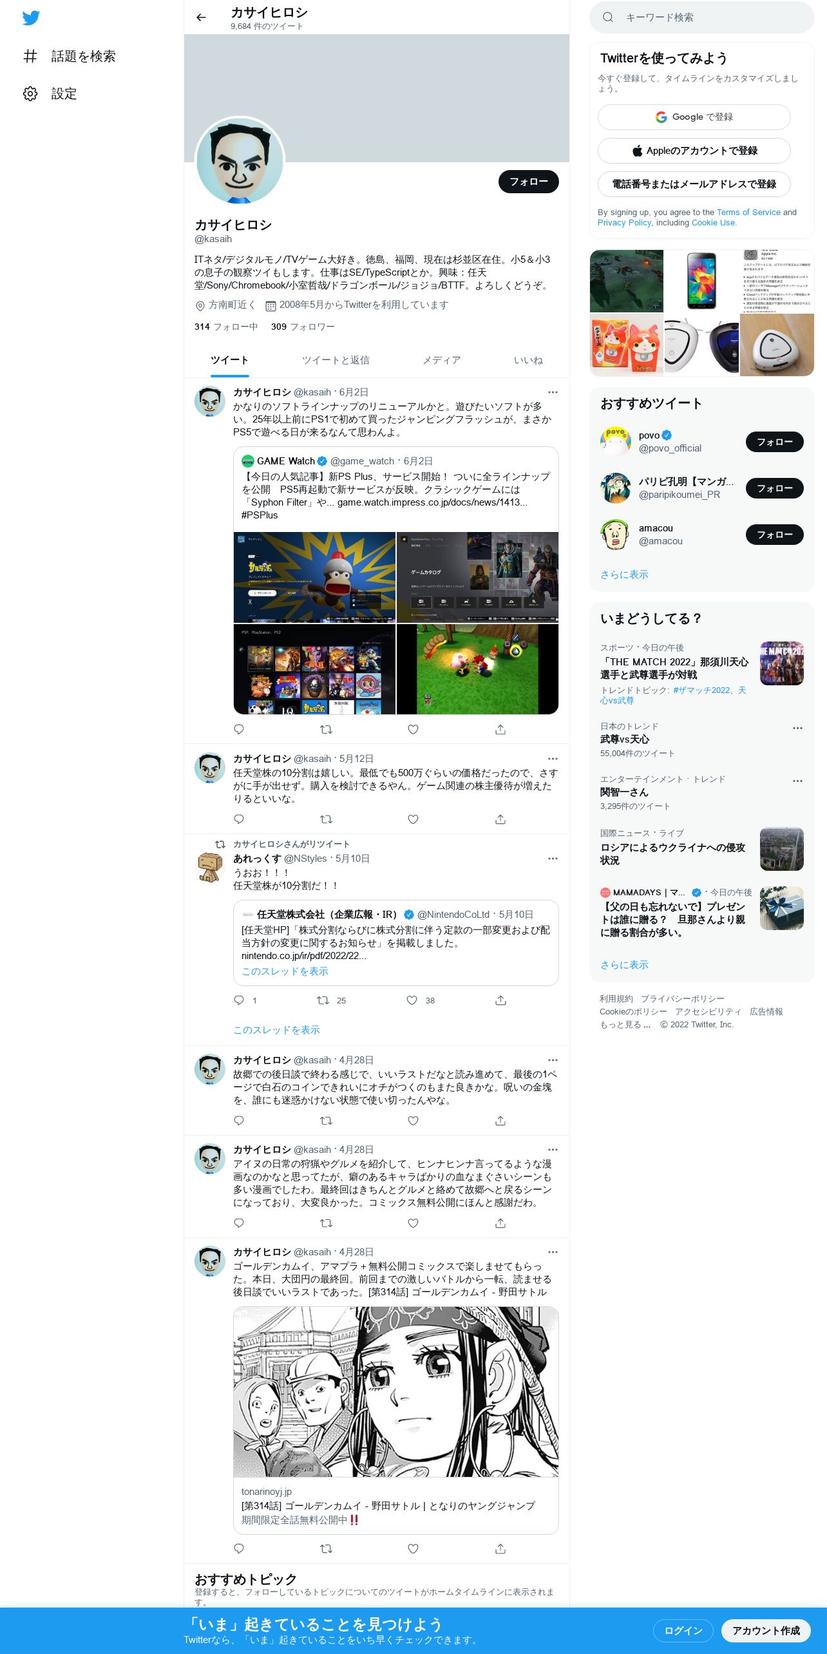Click ログイン button in bottom bar

[x=683, y=1631]
